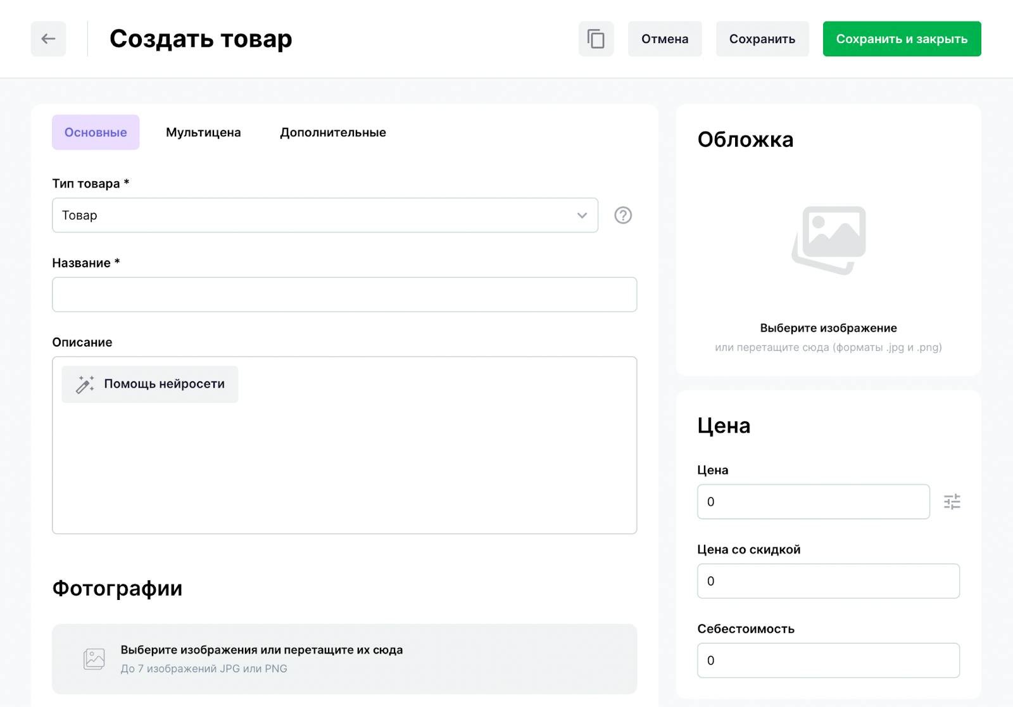This screenshot has height=707, width=1013.
Task: Use Помощь нейросети button
Action: coord(150,384)
